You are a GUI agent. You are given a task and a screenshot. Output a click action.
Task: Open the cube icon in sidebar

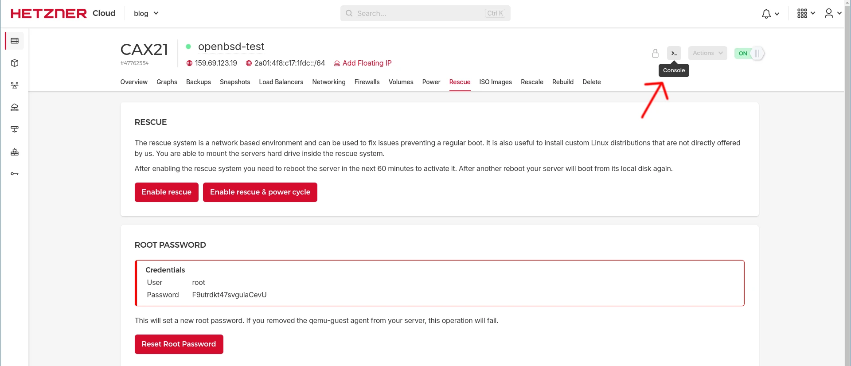[15, 63]
